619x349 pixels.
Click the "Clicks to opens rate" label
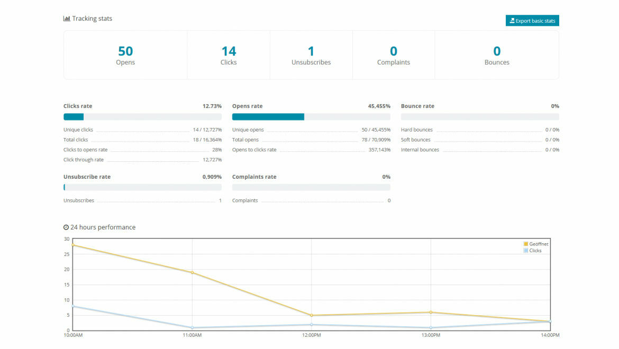[x=85, y=150]
